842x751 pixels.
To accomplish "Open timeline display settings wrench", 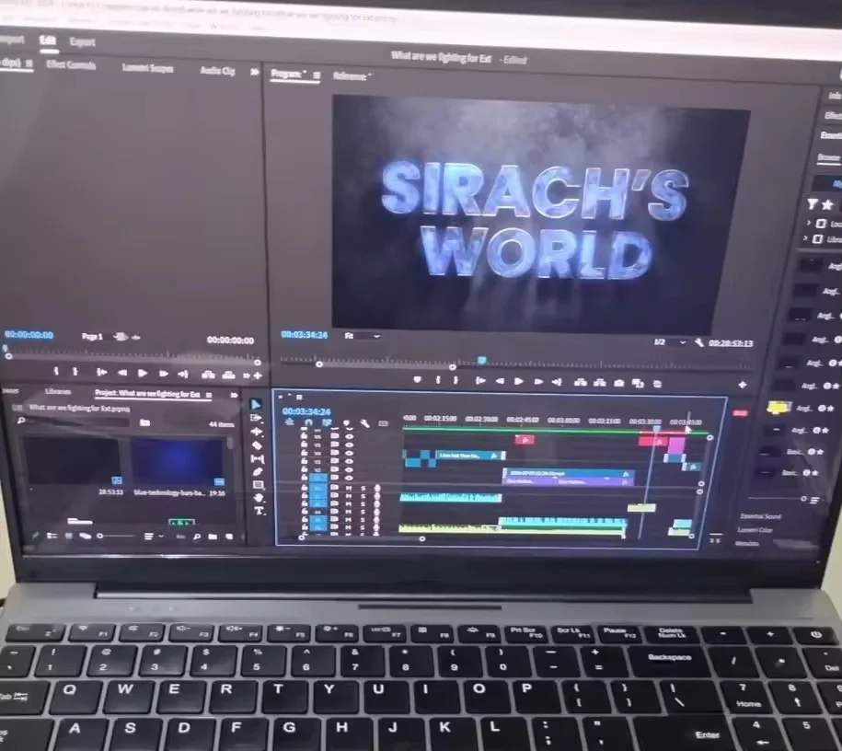I will [364, 424].
